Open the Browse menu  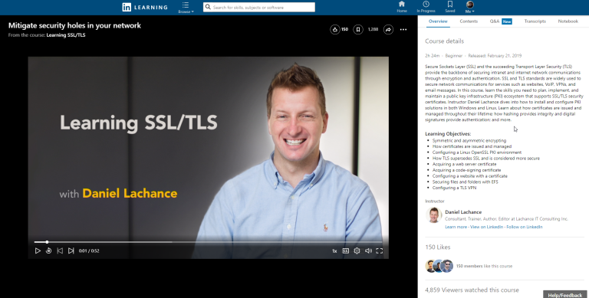(186, 8)
